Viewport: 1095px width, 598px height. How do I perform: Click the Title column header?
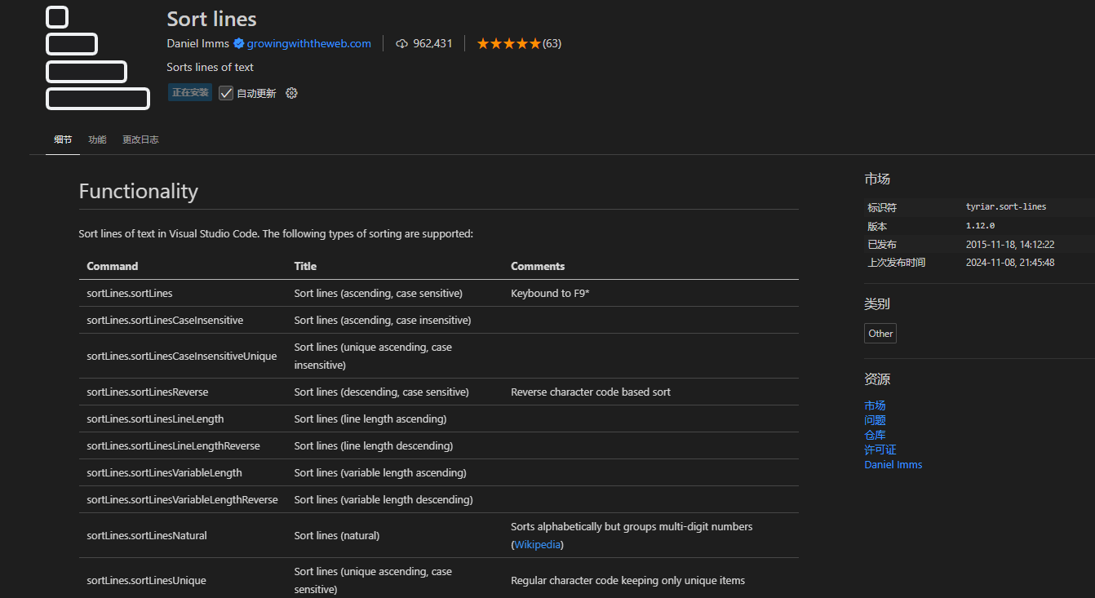pos(305,266)
